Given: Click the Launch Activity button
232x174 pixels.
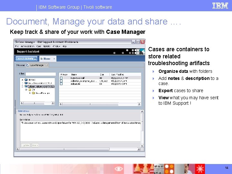Looking at the screenshot, I should 26,59.
